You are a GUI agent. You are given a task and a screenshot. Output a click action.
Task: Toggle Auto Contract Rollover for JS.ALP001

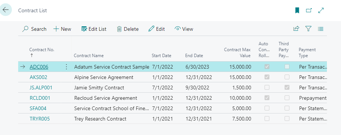[267, 88]
